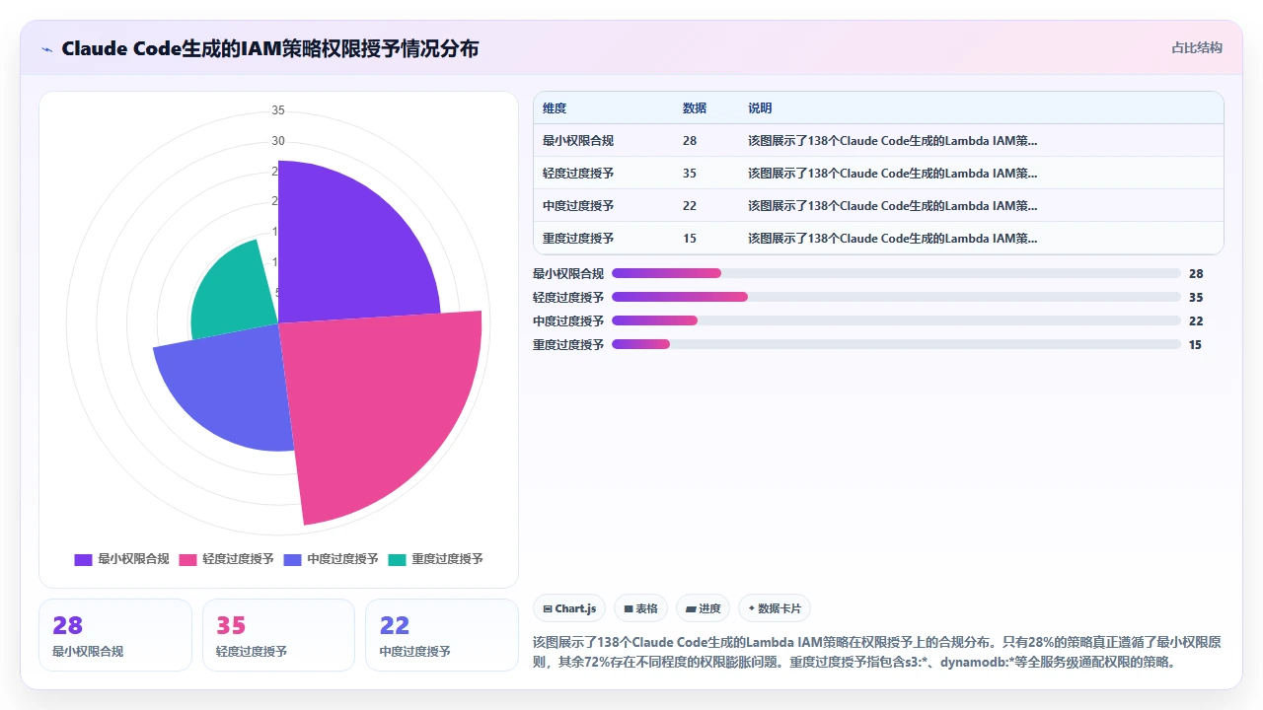Viewport: 1263px width, 710px height.
Task: Click the 进度 tag chip
Action: click(x=703, y=608)
